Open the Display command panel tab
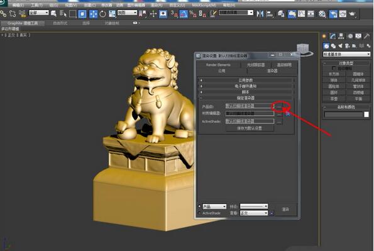 pos(358,36)
